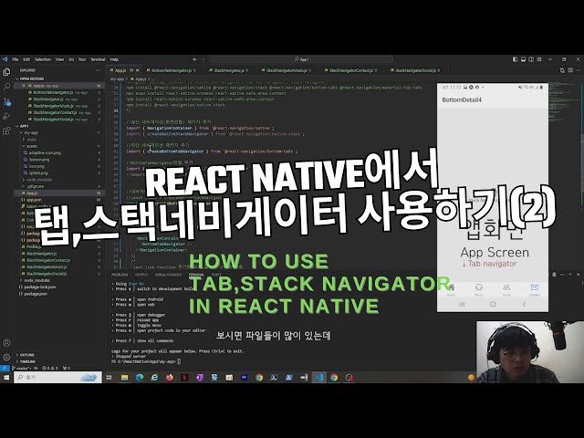Open the Help menu
Screen dimensions: 584x438
pyautogui.click(x=114, y=59)
